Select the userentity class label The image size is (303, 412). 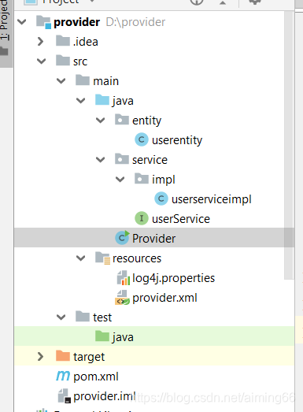pyautogui.click(x=177, y=140)
